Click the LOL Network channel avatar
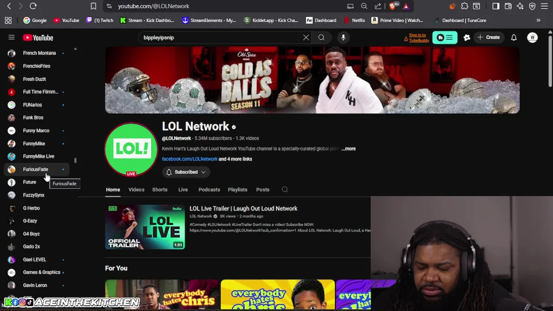This screenshot has height=311, width=553. (x=131, y=149)
